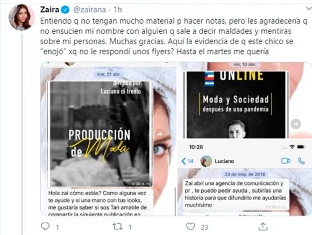The image size is (312, 235).
Task: Tap the video call camera icon
Action: (x=286, y=161)
